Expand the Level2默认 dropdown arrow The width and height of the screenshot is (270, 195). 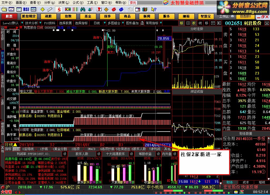tap(22, 23)
